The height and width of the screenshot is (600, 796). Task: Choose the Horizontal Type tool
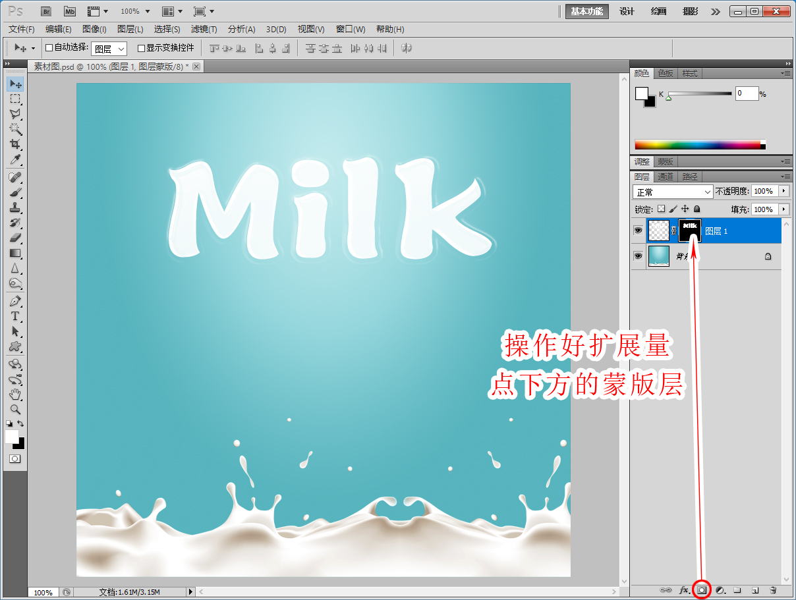15,316
